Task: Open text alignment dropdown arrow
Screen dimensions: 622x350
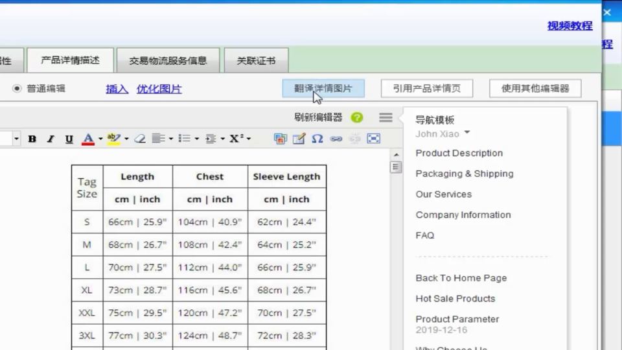Action: pos(171,139)
